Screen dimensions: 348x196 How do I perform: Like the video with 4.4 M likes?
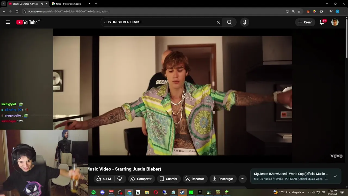pos(104,179)
